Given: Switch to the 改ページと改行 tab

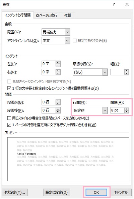Looking at the screenshot, I should coord(47,15).
